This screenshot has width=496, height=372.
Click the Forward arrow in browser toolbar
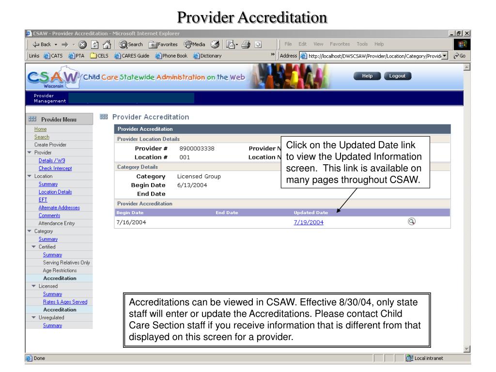point(65,45)
